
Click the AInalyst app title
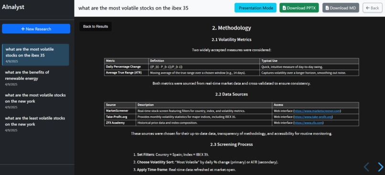click(x=13, y=7)
